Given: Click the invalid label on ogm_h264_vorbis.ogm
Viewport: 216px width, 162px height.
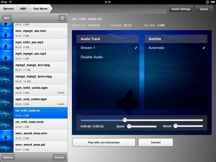Looking at the screenshot, I should (61, 93).
